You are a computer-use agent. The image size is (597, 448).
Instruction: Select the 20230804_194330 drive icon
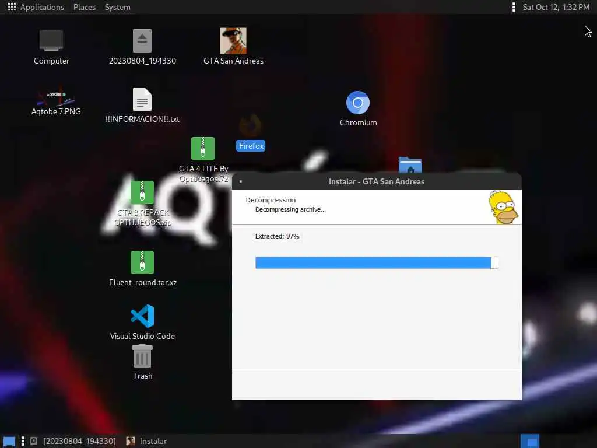point(142,41)
